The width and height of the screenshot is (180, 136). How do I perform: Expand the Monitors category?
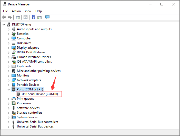[x=9, y=76]
